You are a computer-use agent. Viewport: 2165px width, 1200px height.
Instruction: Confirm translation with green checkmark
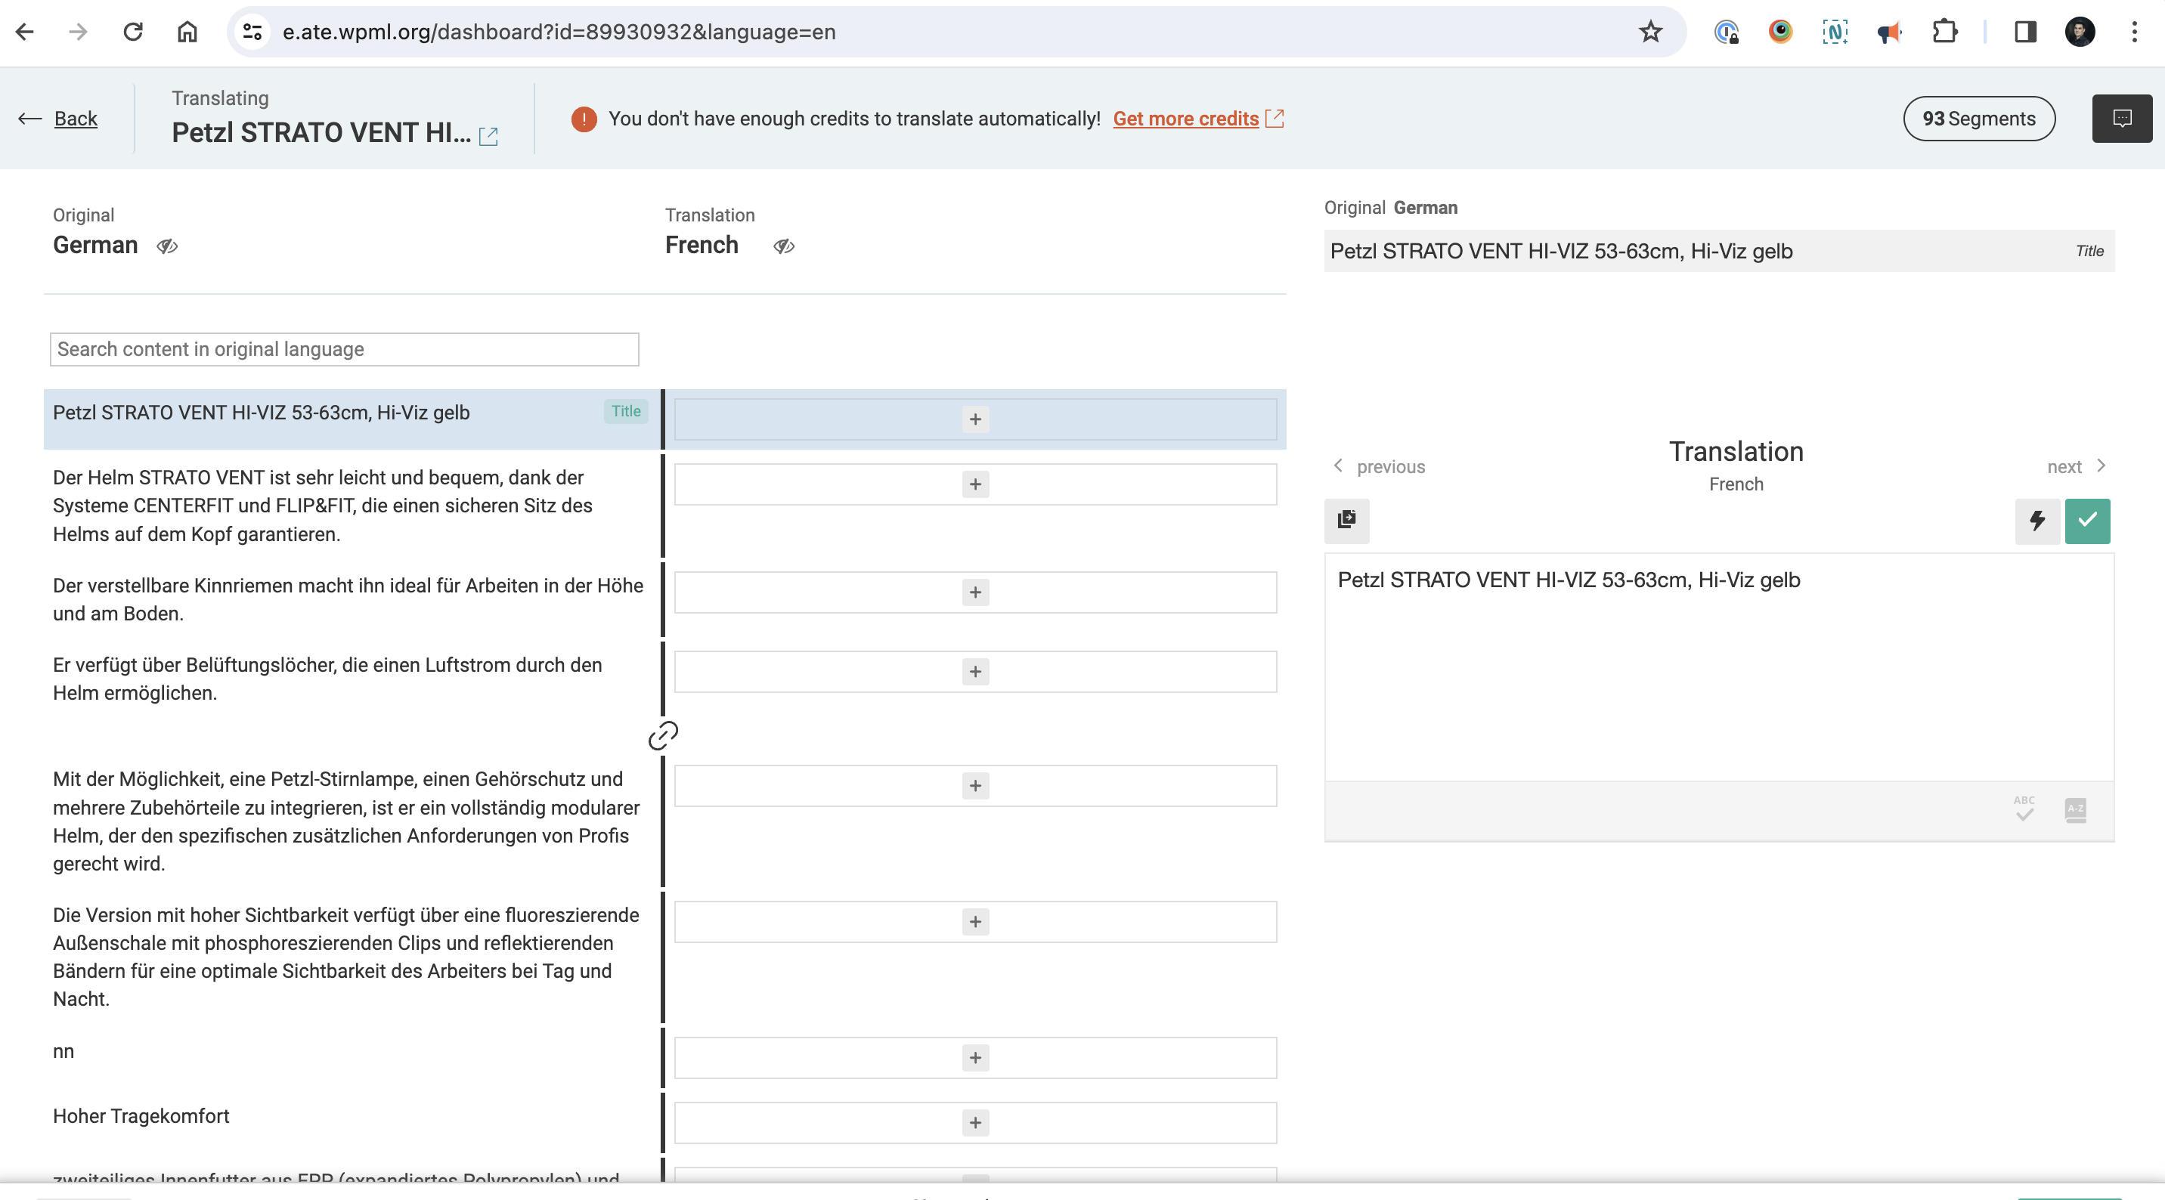click(2088, 521)
